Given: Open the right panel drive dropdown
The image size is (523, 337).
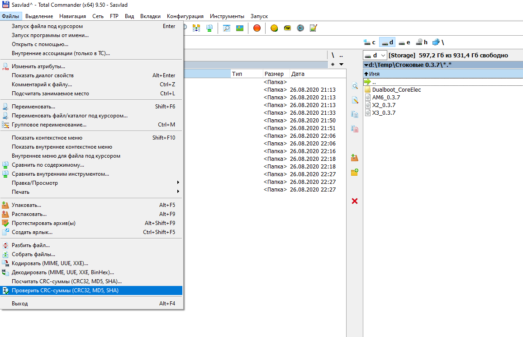Looking at the screenshot, I should click(375, 55).
